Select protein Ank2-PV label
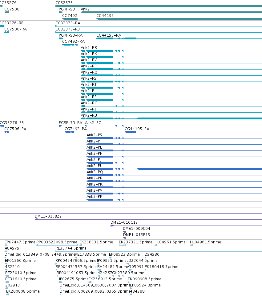Screen dimensions: 262x296 tap(95, 190)
